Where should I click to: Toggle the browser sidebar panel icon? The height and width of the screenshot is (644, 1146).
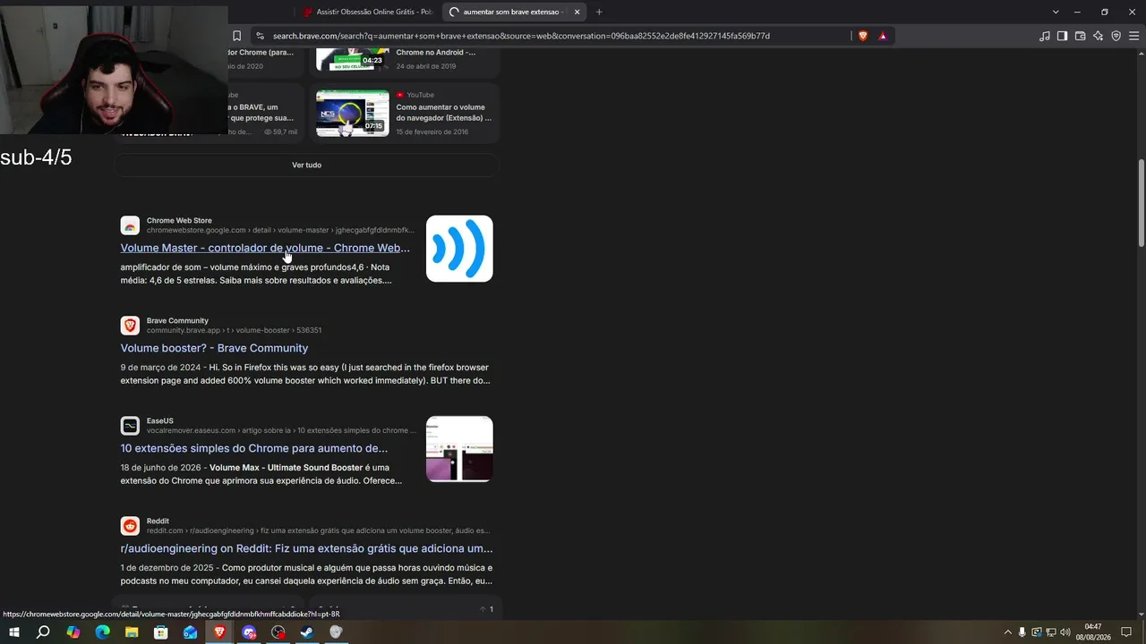(1062, 36)
